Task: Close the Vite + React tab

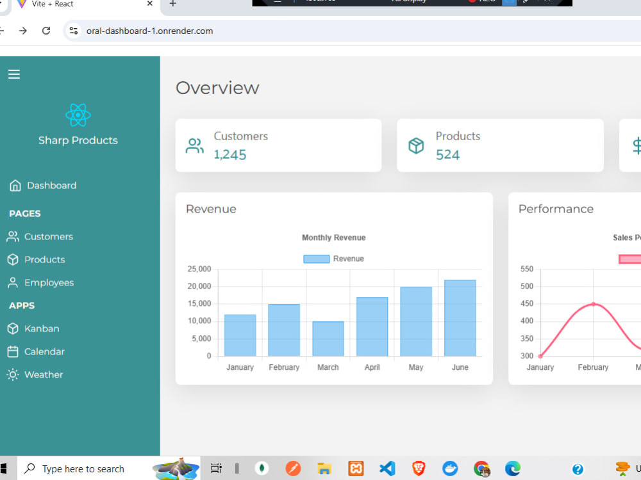Action: 149,4
